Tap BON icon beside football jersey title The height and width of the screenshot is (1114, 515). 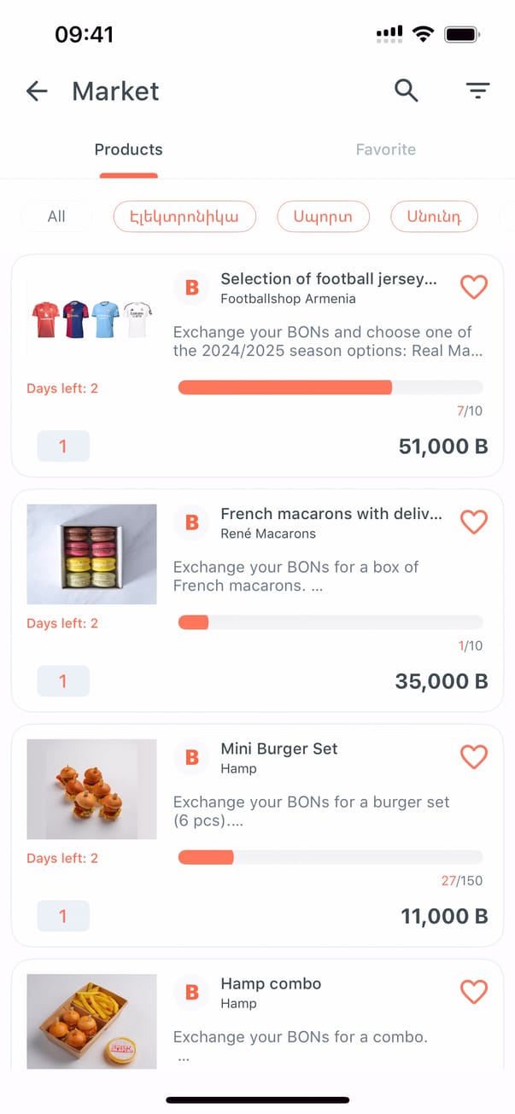tap(192, 288)
